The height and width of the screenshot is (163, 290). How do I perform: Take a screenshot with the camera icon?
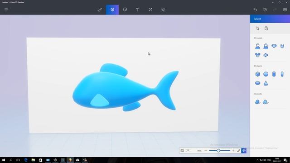[x=182, y=151]
